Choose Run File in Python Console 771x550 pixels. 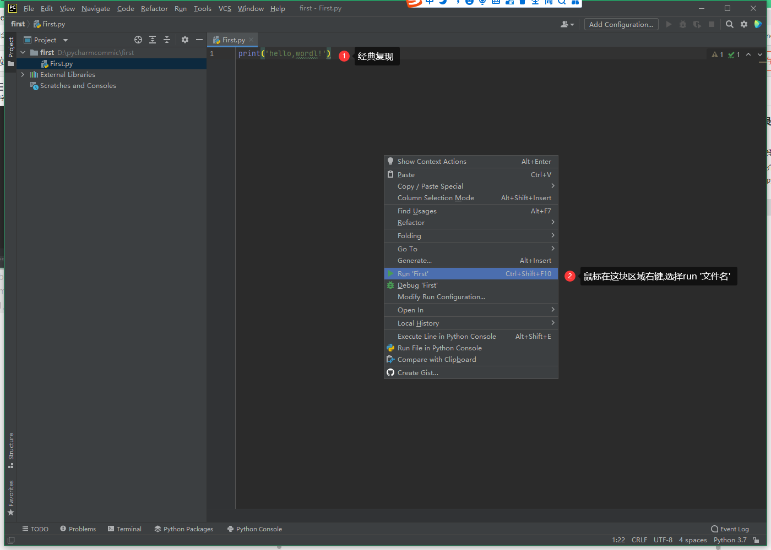[471, 348]
